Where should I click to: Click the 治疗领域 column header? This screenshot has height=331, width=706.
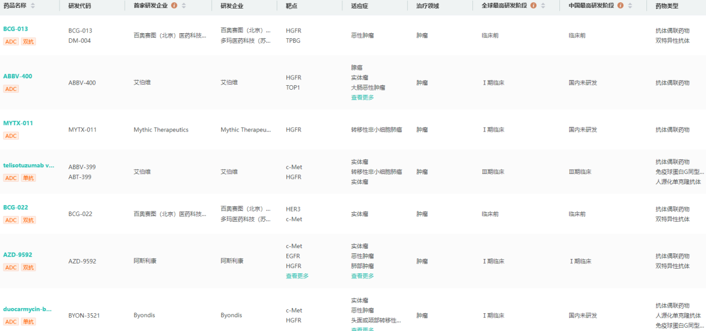pos(428,6)
